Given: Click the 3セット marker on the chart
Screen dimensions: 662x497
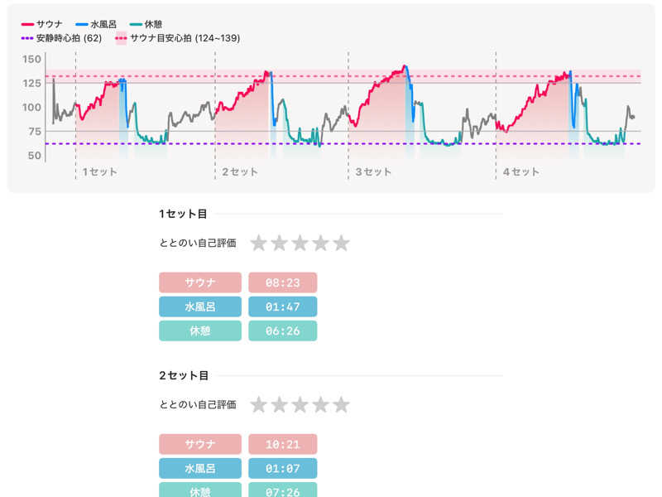Looking at the screenshot, I should tap(373, 172).
